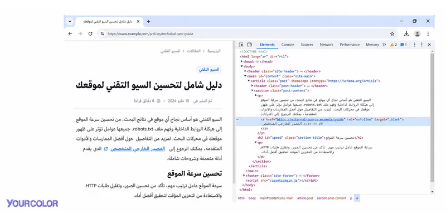Bookmark this page with the star icon
The height and width of the screenshot is (223, 446).
tap(392, 34)
